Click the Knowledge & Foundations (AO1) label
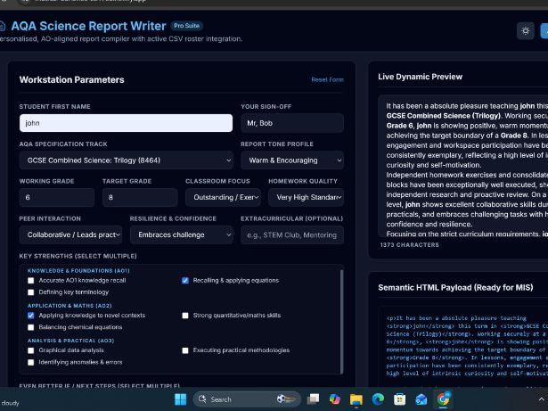The image size is (548, 411). [78, 271]
